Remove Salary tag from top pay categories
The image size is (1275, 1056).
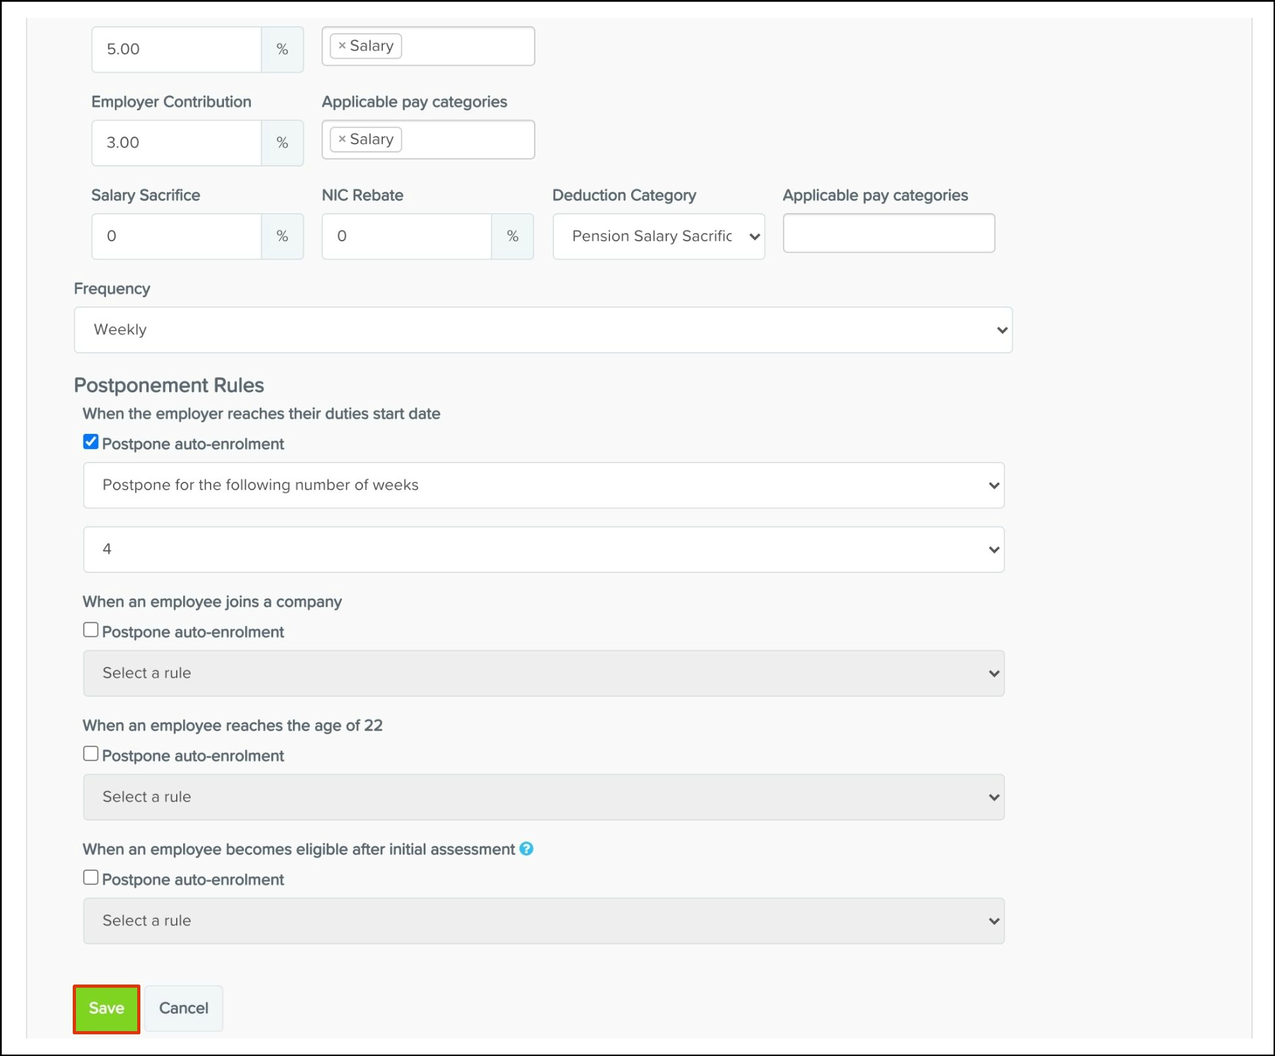342,46
